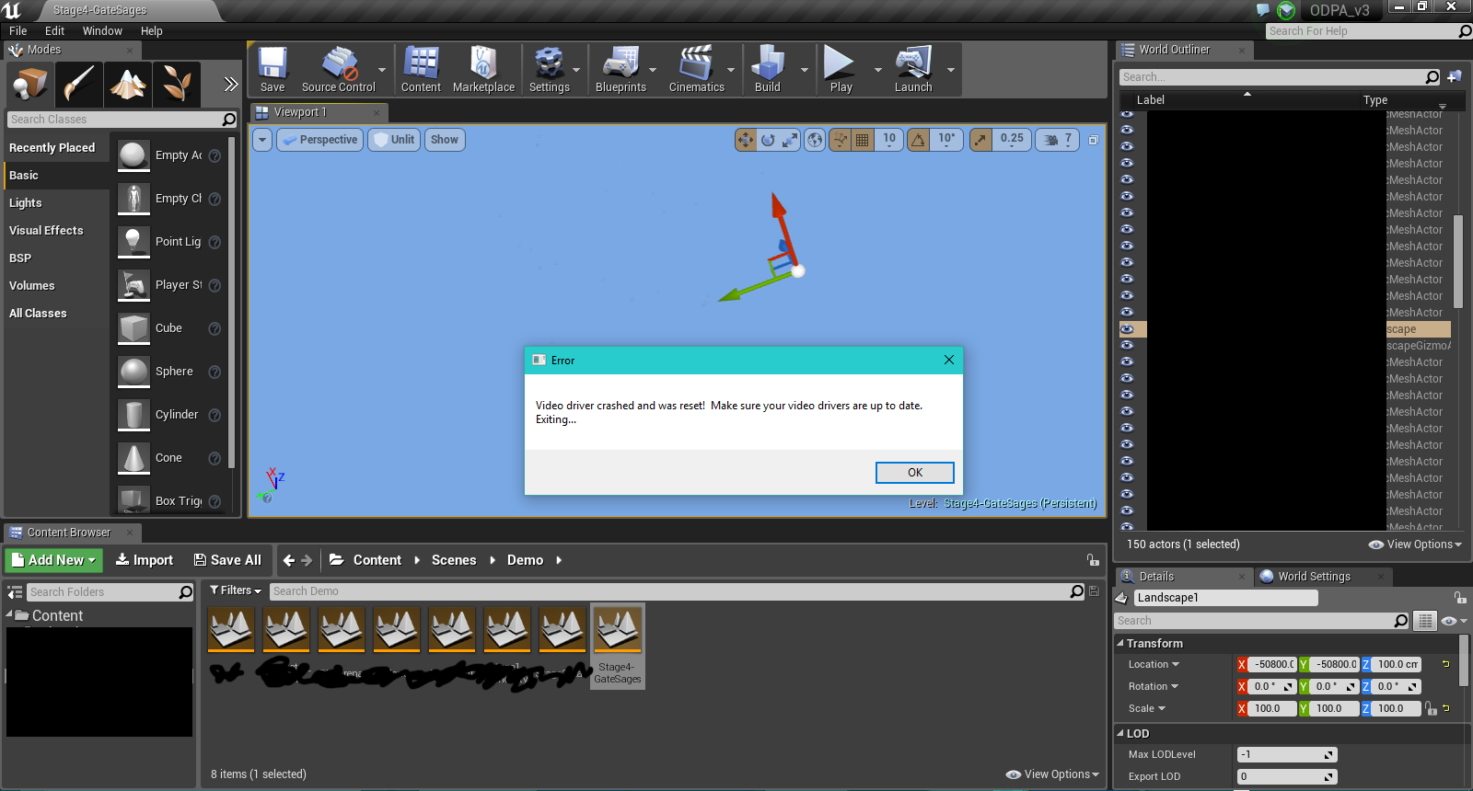Toggle visibility eye of the scape row
Viewport: 1473px width, 791px height.
1127,329
